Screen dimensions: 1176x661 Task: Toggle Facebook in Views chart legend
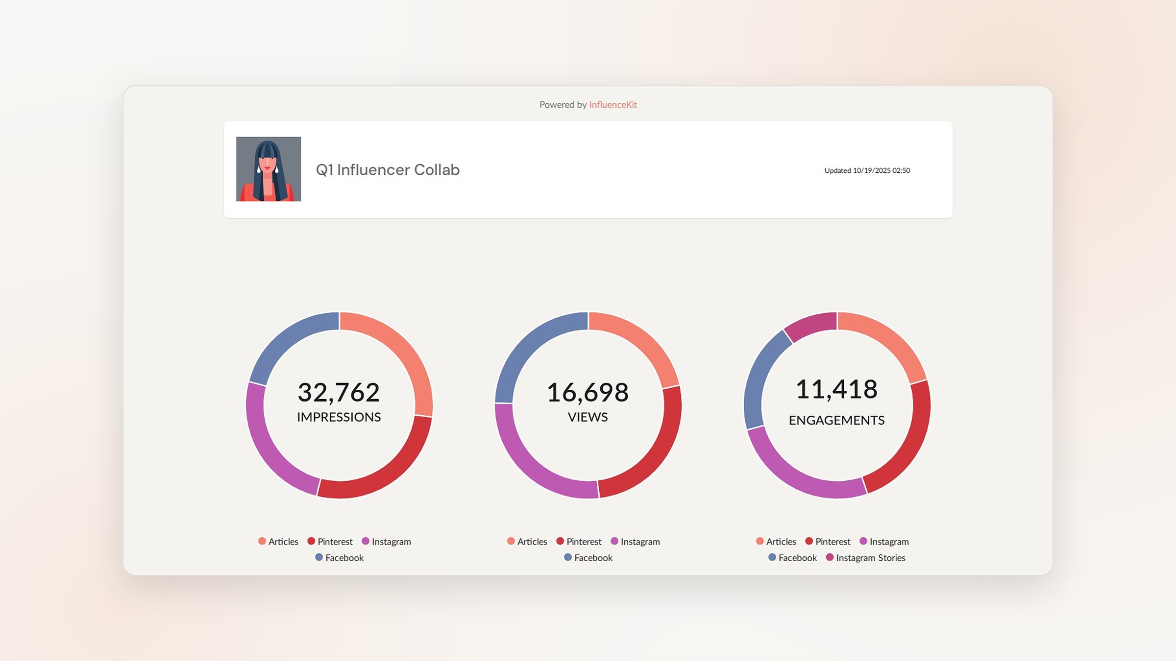pyautogui.click(x=588, y=558)
